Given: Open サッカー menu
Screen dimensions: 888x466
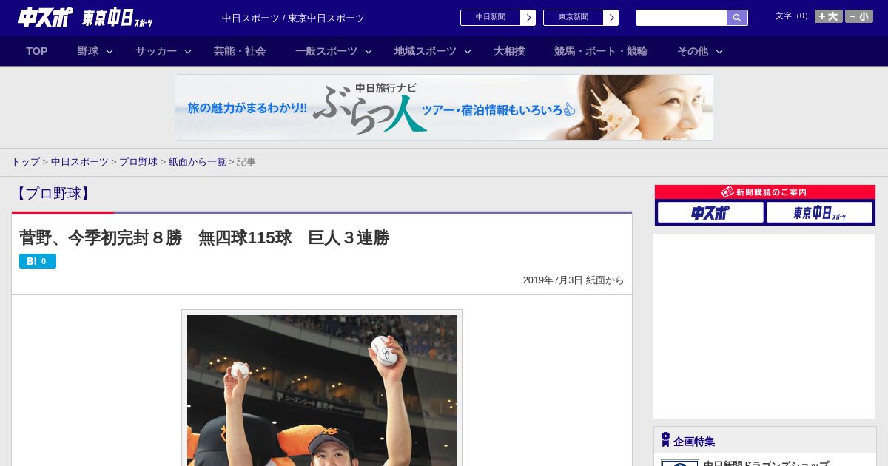Looking at the screenshot, I should coord(156,51).
